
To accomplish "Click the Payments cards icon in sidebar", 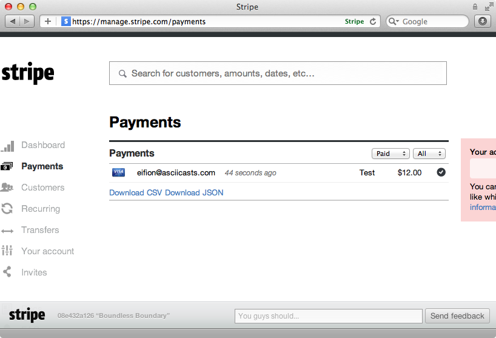I will tap(7, 166).
